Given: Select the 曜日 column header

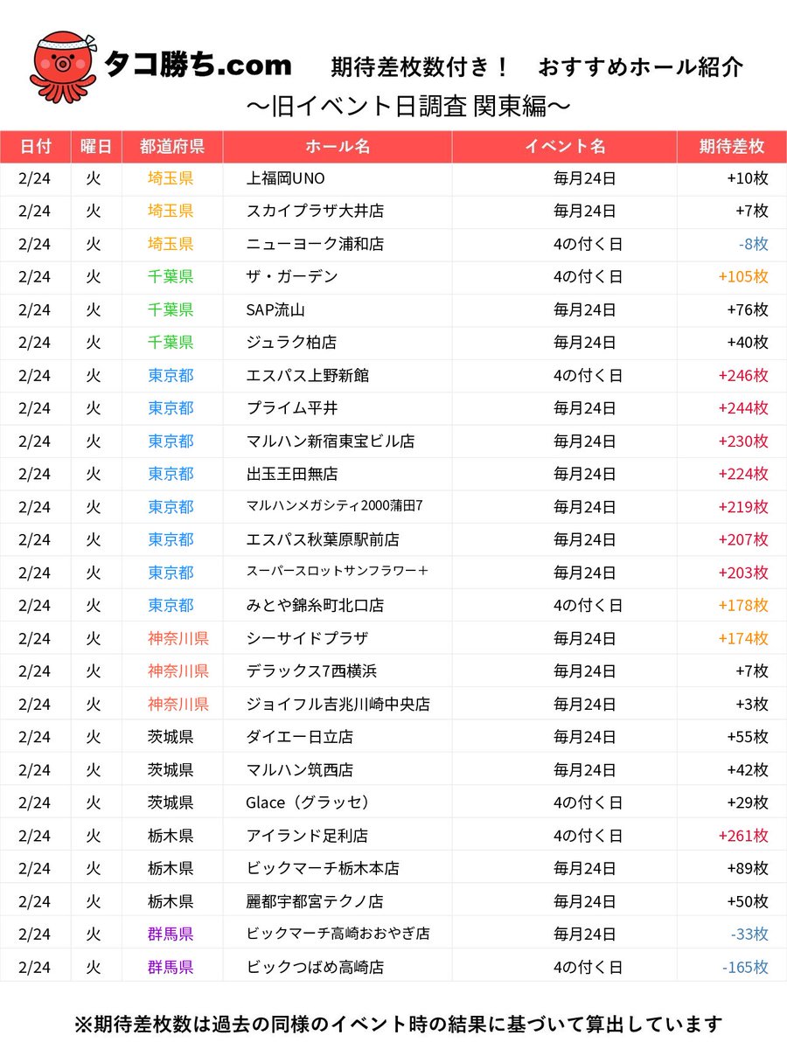Looking at the screenshot, I should 96,146.
